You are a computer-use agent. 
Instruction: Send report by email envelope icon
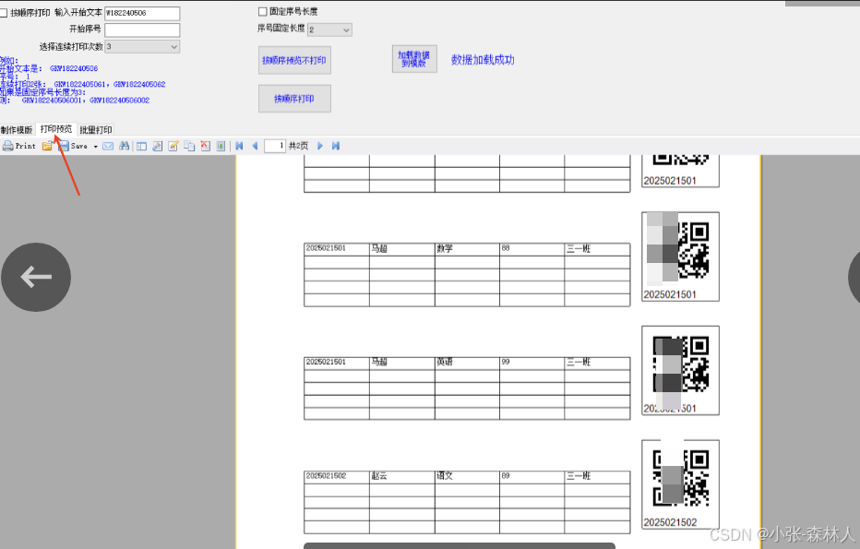[x=108, y=146]
